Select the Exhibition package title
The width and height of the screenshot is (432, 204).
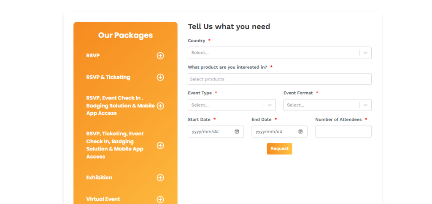tap(99, 177)
